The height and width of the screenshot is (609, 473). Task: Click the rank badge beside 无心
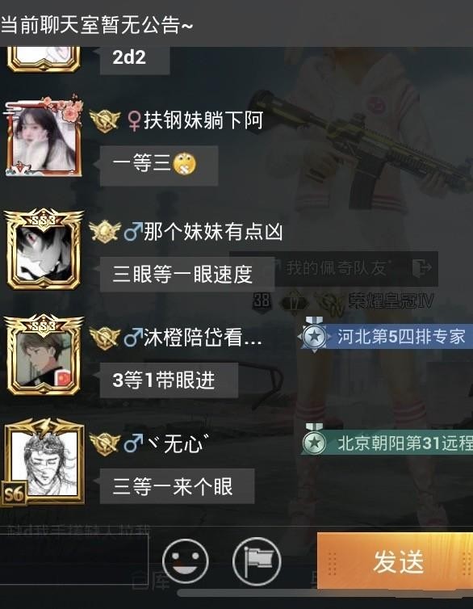(105, 443)
